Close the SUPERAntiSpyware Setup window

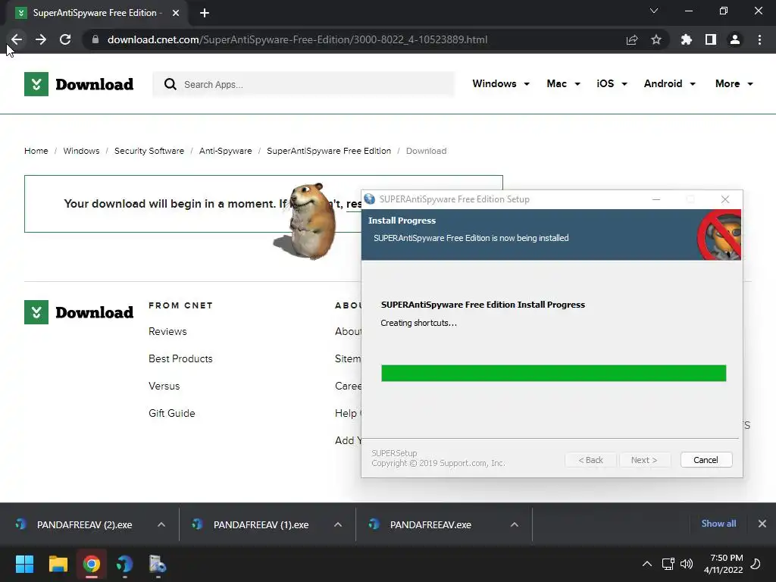pos(725,199)
